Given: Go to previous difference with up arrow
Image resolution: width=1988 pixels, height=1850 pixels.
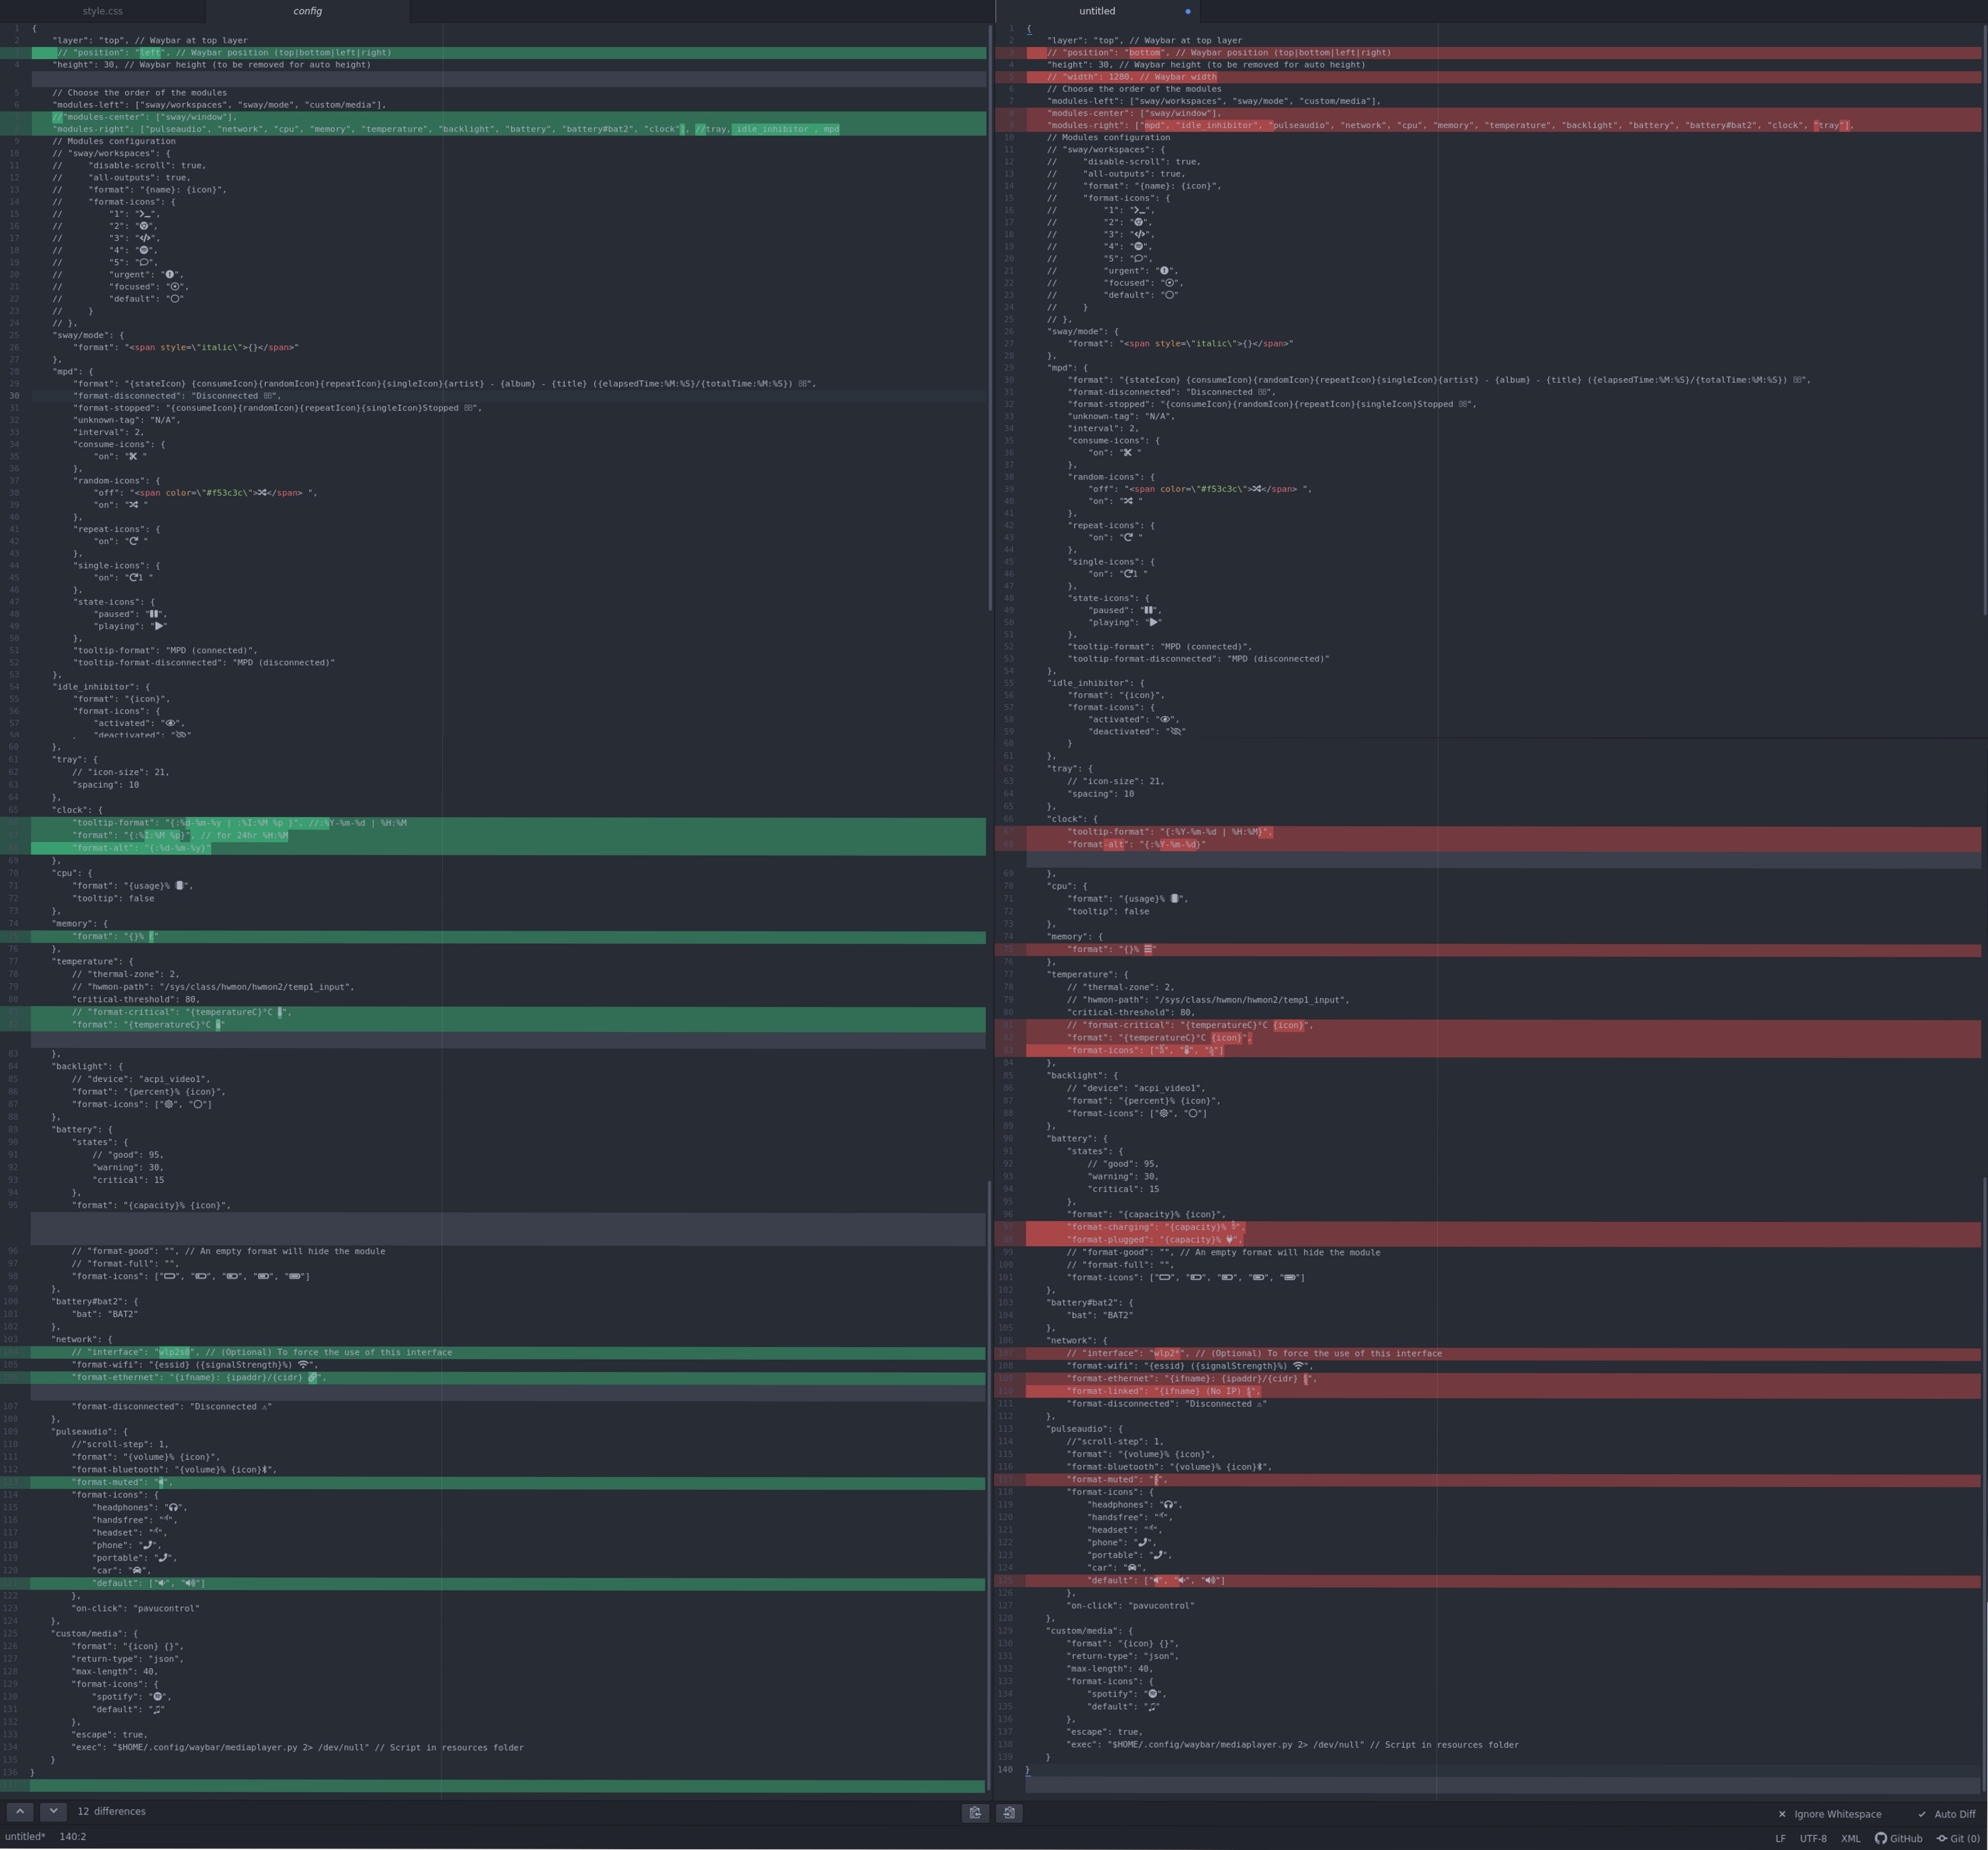Looking at the screenshot, I should pyautogui.click(x=20, y=1812).
